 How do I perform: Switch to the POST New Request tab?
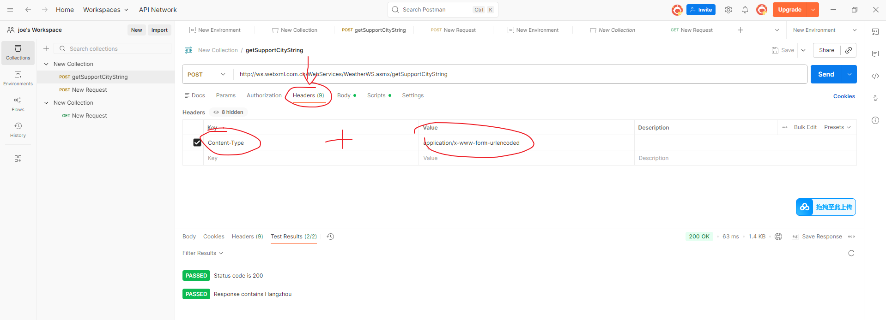pyautogui.click(x=453, y=30)
